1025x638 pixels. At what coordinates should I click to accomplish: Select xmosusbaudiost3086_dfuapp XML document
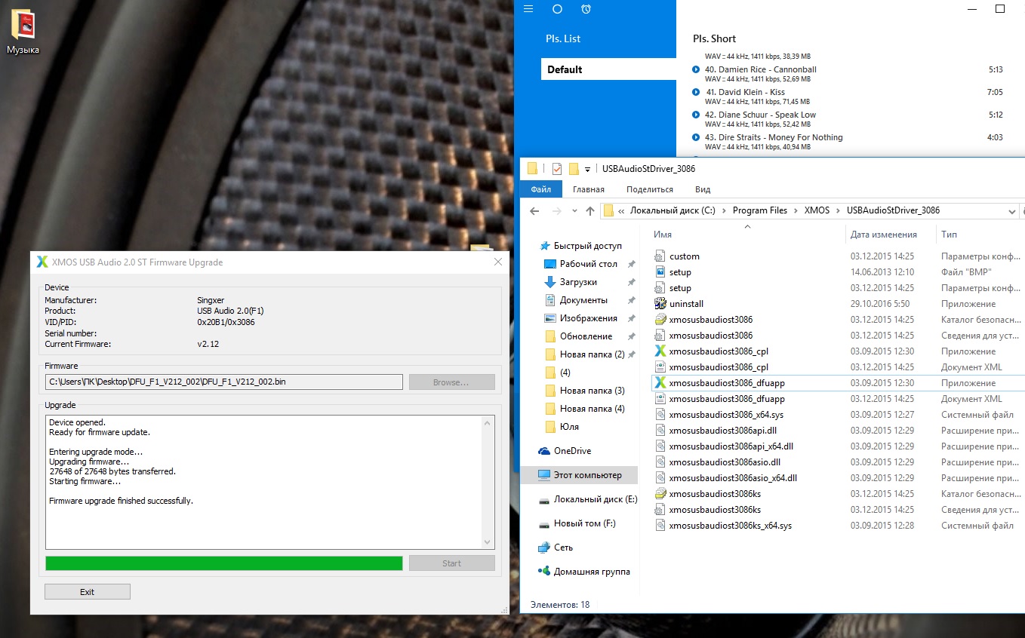tap(727, 399)
